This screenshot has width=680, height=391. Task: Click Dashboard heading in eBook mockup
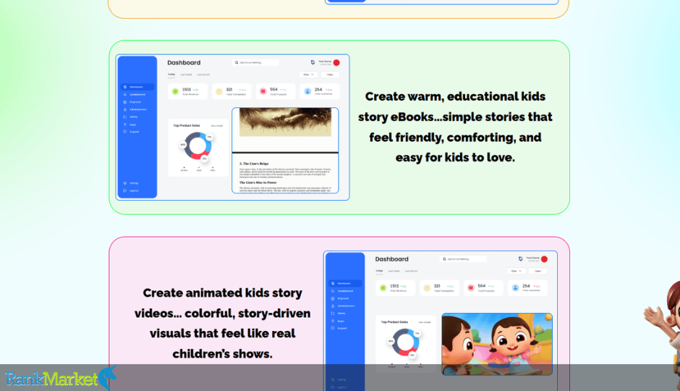pos(184,62)
